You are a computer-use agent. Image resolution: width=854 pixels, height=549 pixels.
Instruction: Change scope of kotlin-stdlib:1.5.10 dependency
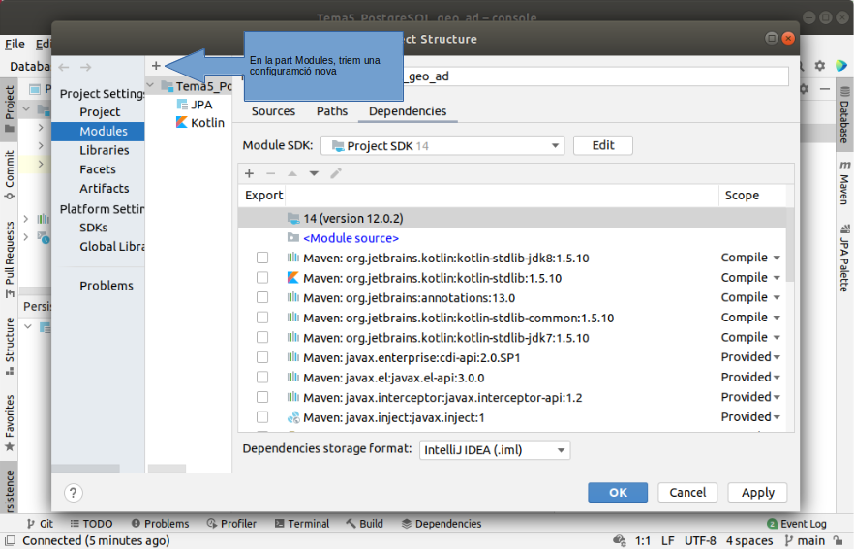(750, 278)
